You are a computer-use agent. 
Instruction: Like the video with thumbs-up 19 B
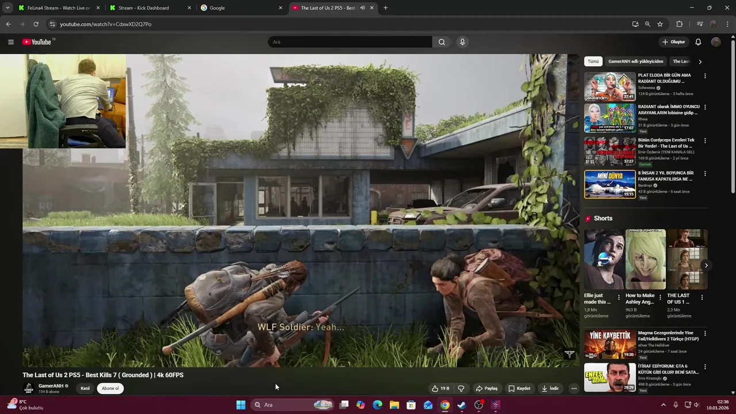click(440, 388)
